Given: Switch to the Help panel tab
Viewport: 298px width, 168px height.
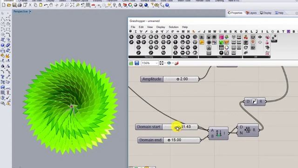Looking at the screenshot, I should [279, 13].
